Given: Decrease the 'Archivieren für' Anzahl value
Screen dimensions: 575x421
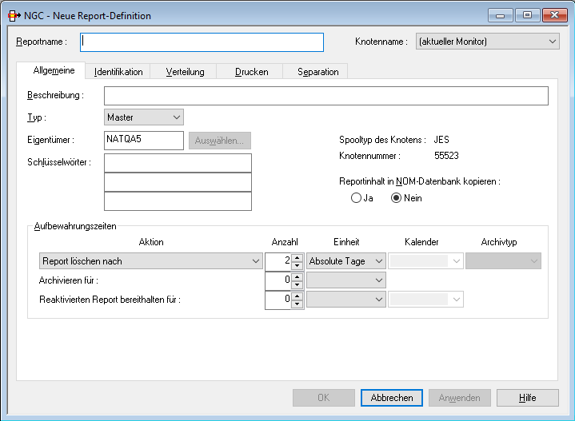Looking at the screenshot, I should 297,284.
